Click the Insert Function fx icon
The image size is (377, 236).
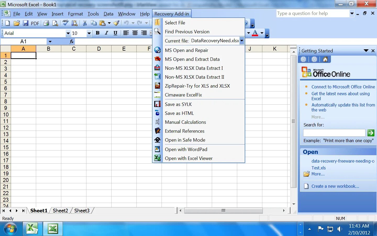pos(72,41)
